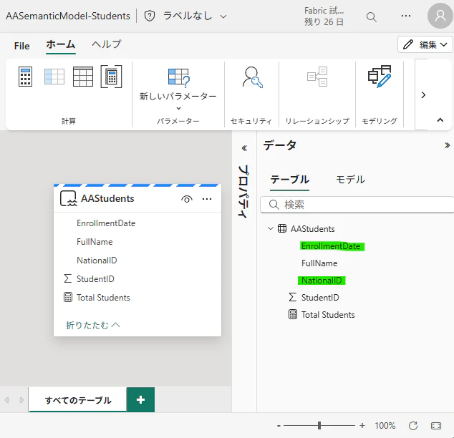Expand the プロパティ pane chevrons

(244, 148)
